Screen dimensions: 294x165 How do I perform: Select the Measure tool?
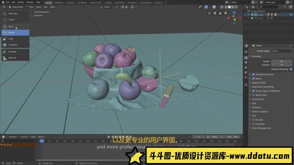12,58
